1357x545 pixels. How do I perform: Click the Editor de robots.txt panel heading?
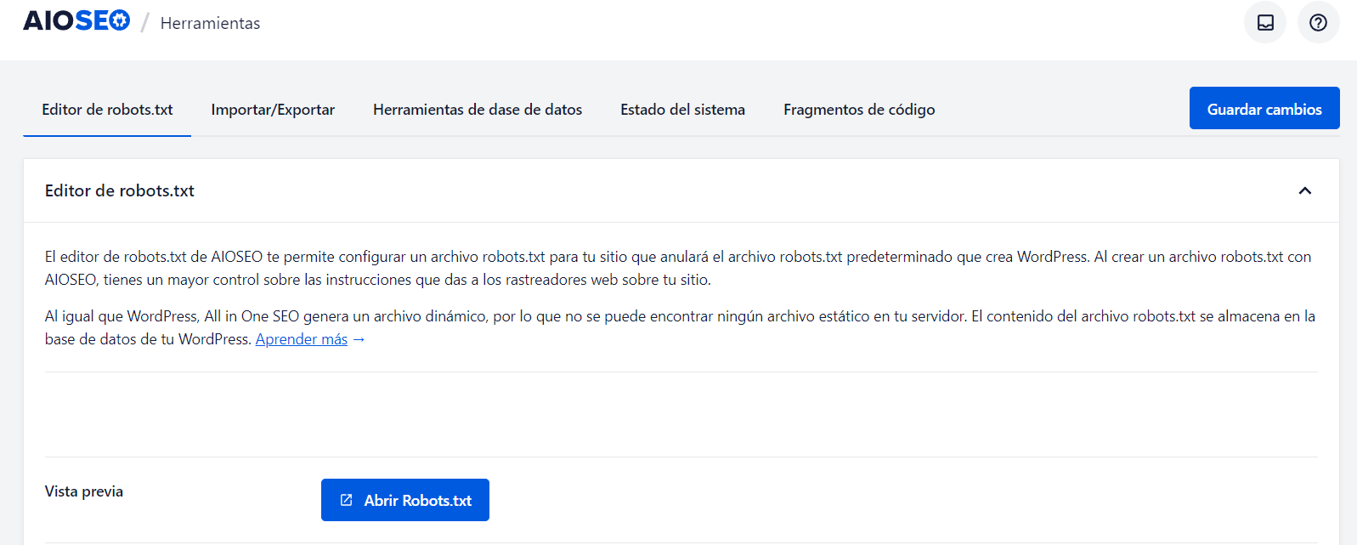coord(120,191)
